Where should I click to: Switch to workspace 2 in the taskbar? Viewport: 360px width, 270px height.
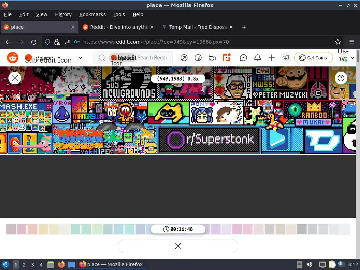(24, 264)
